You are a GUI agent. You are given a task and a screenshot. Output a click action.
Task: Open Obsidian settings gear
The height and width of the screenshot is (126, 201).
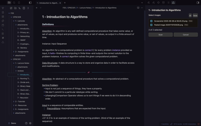30,123
